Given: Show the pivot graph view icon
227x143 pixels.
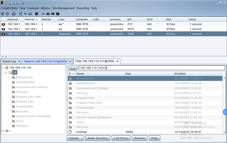Looking at the screenshot, I should [x=20, y=14].
